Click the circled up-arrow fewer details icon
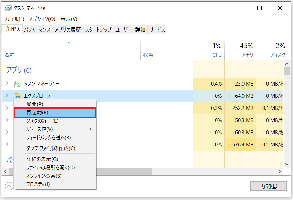 [x=9, y=186]
